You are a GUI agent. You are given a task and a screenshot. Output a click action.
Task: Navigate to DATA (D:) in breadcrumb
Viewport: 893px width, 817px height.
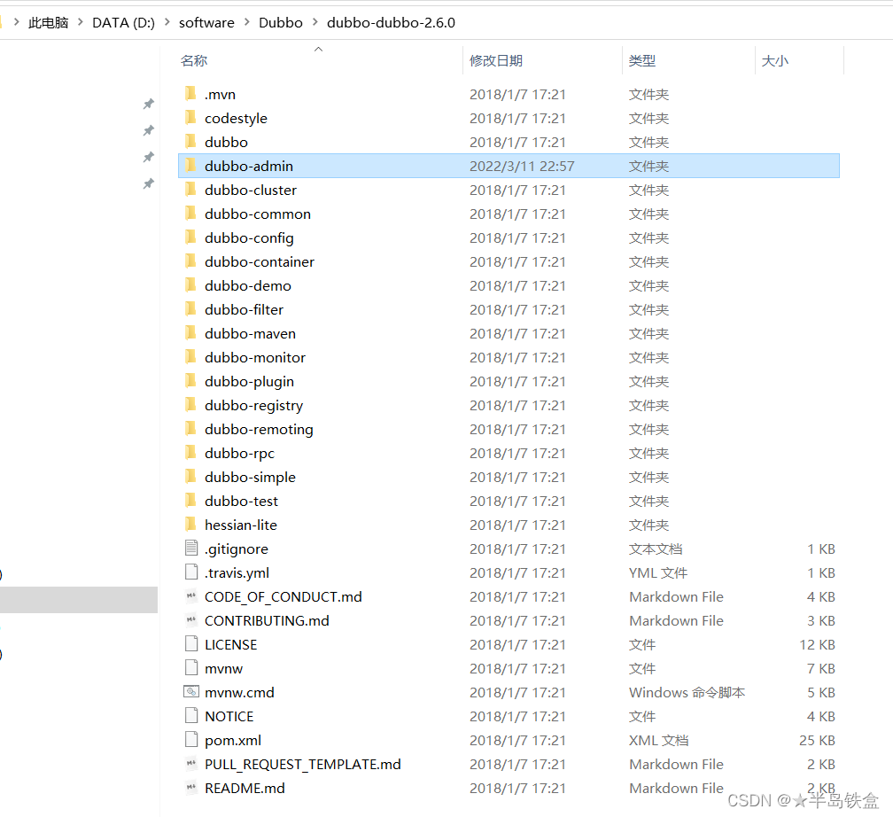124,23
